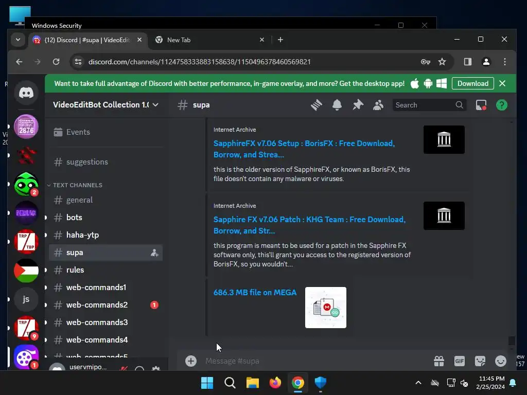Open Chrome side panel
The image size is (527, 395).
(467, 62)
